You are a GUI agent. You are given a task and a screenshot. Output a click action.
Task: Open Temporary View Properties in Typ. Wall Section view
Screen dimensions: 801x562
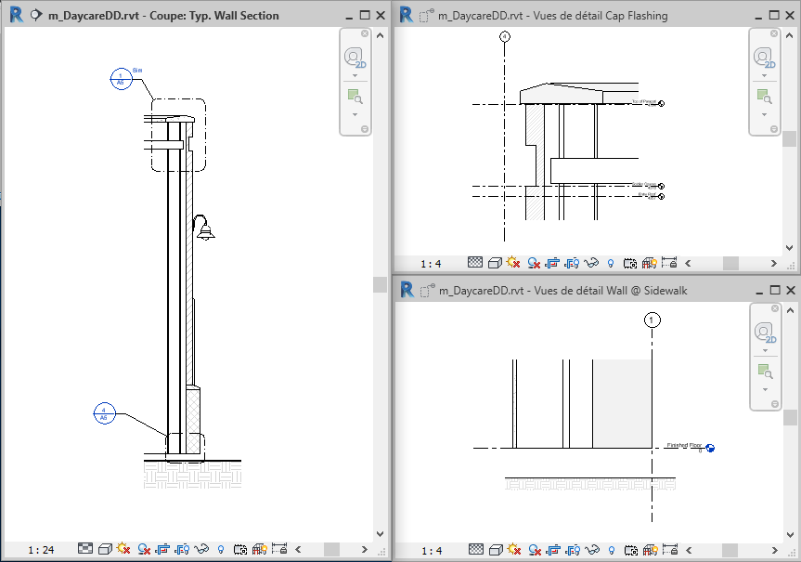click(x=240, y=550)
